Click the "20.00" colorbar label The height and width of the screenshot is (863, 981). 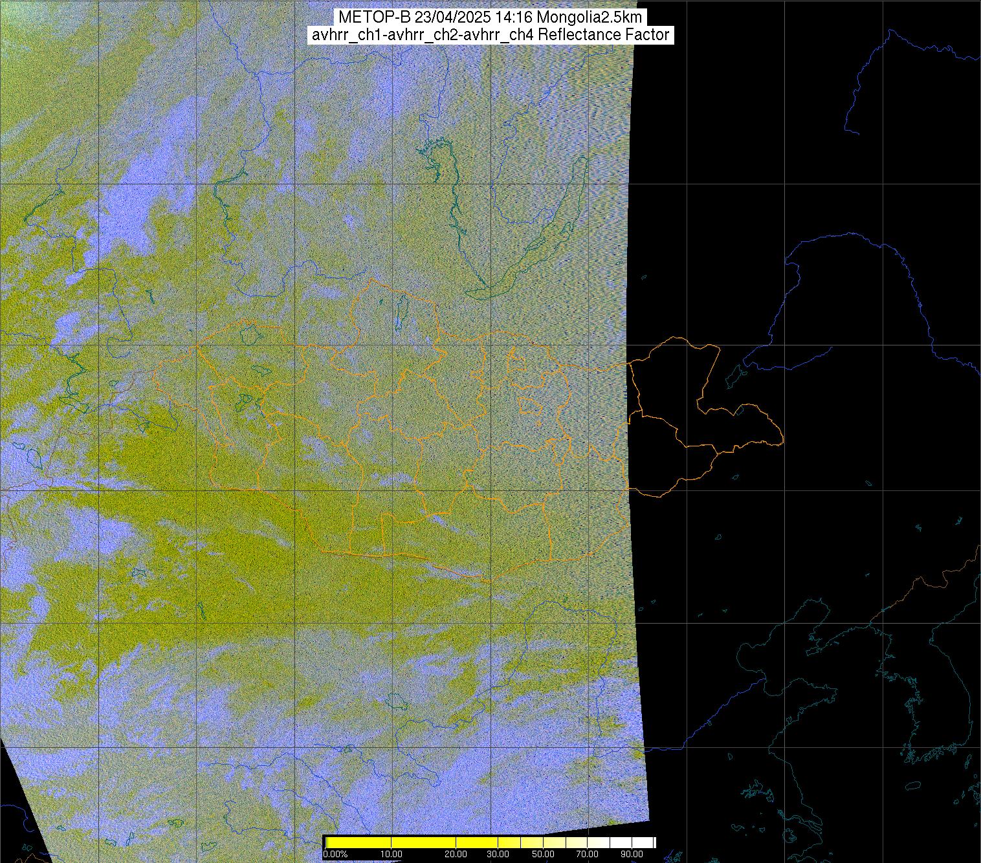pyautogui.click(x=456, y=854)
